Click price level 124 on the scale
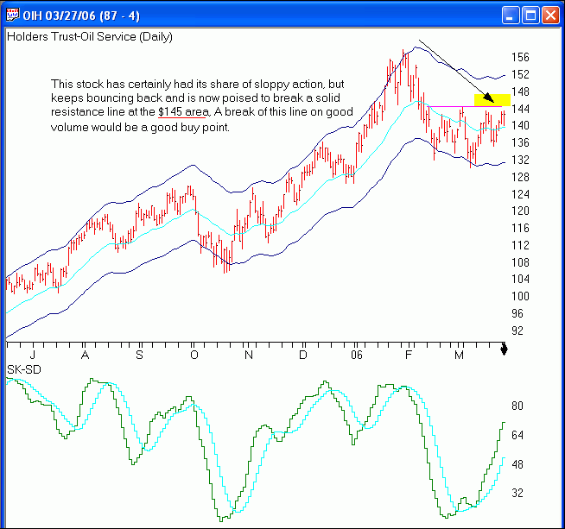 (x=520, y=194)
